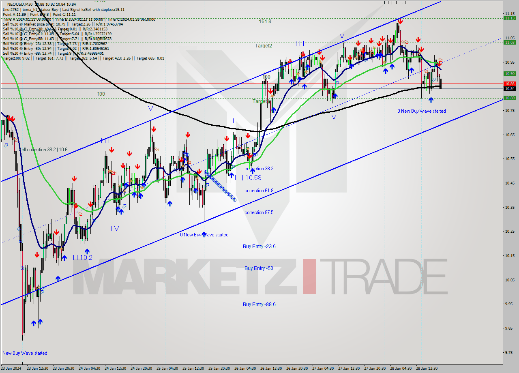Click the 'correction 61.8' label
Screen dimensions: 519x373
tap(259, 191)
